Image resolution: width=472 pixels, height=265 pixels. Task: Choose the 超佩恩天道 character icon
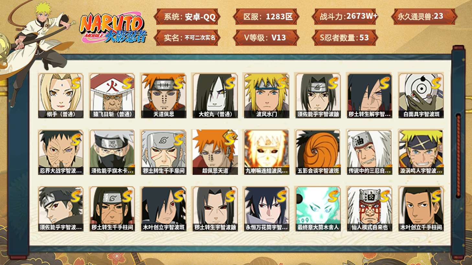(x=215, y=152)
